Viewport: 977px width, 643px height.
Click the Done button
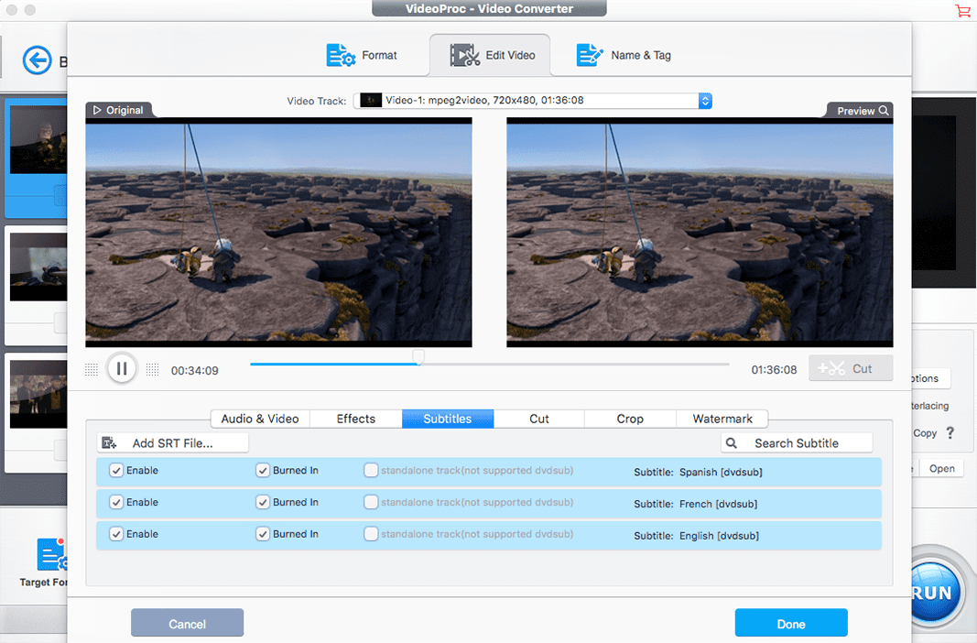[791, 623]
